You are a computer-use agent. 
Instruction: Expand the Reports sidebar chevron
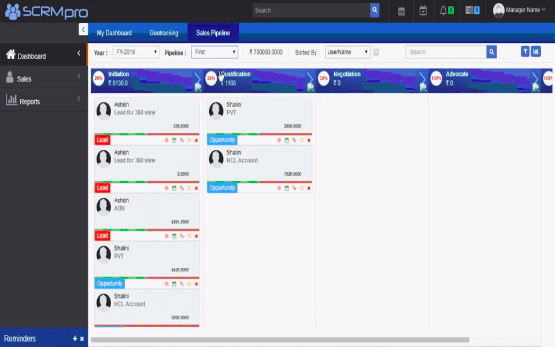(79, 98)
